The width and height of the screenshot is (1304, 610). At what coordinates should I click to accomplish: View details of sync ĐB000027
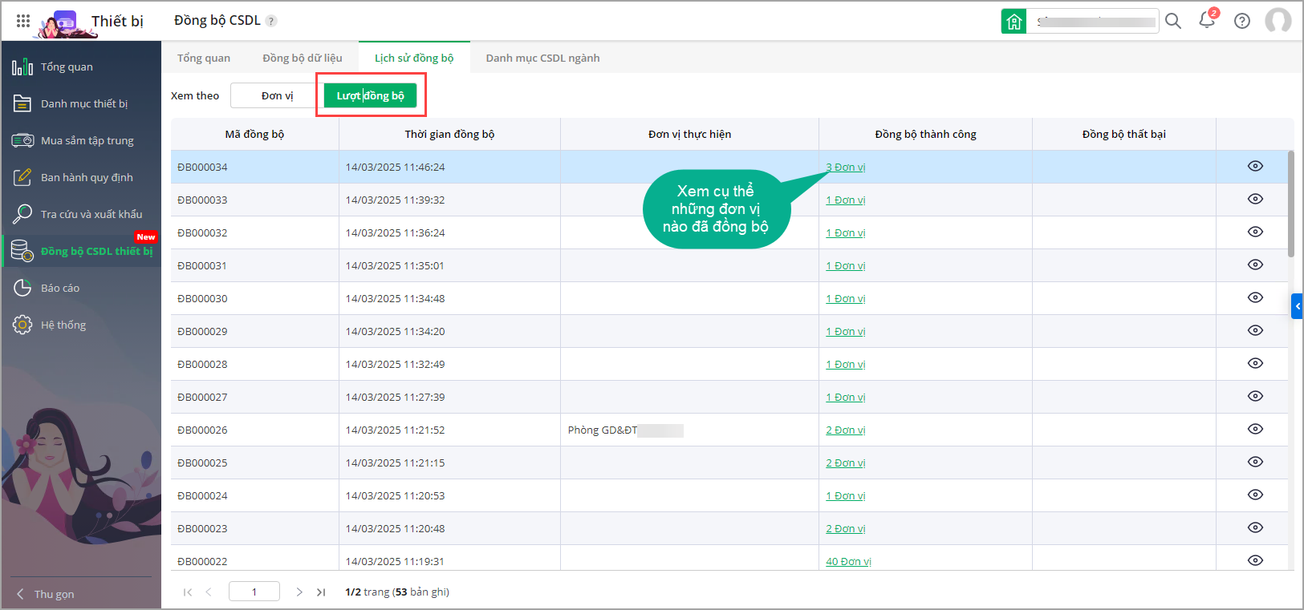[1255, 396]
